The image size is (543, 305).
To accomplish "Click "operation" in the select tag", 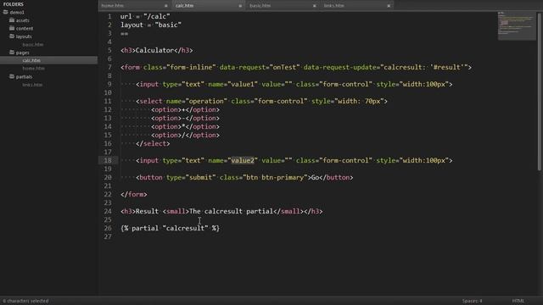I will [x=206, y=102].
